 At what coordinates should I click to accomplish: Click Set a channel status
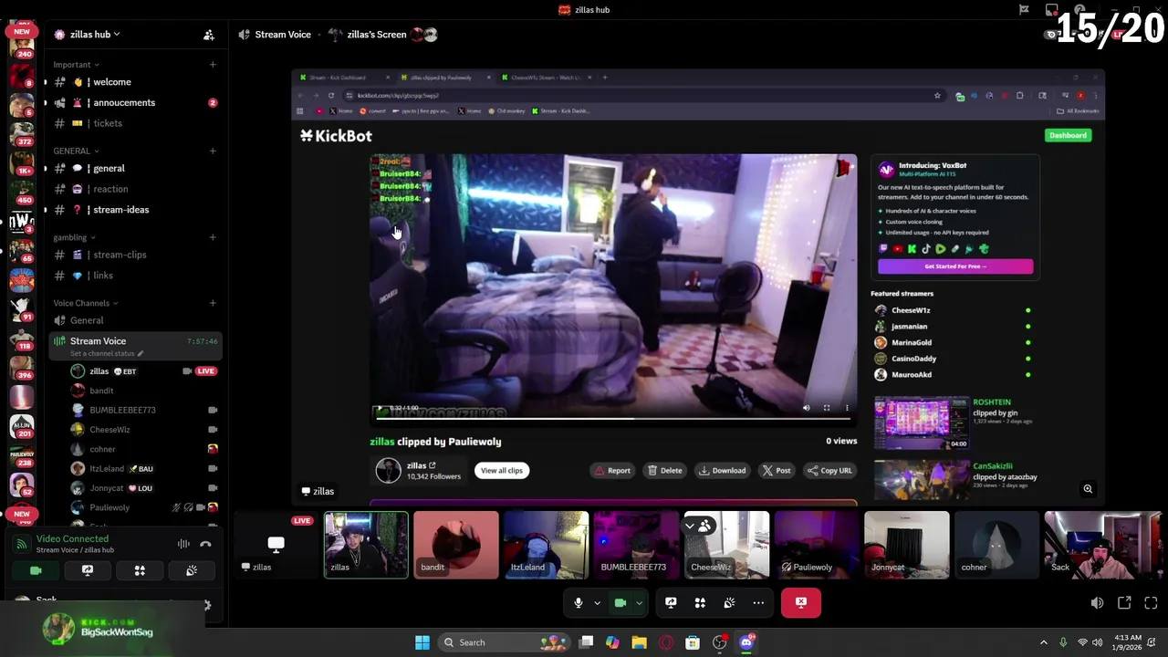[107, 353]
